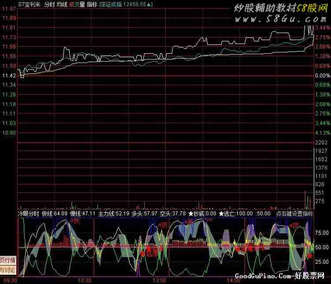Click the 11.26 price axis label
331x284 pixels.
tap(9, 95)
